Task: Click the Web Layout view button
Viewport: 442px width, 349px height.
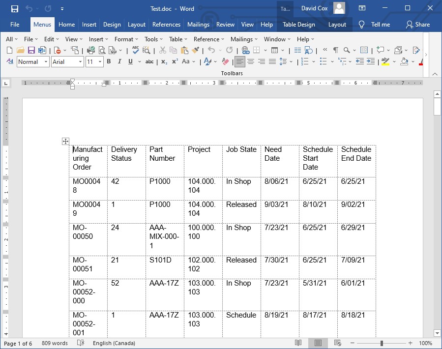Action: click(337, 343)
